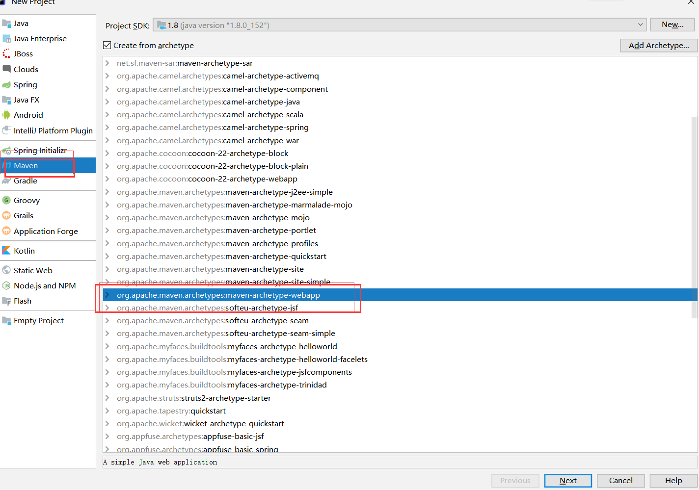Expand myfaces-archetype-helloworld row

click(107, 346)
